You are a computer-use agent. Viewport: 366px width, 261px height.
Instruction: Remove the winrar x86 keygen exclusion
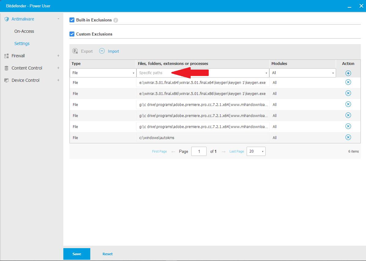point(348,93)
